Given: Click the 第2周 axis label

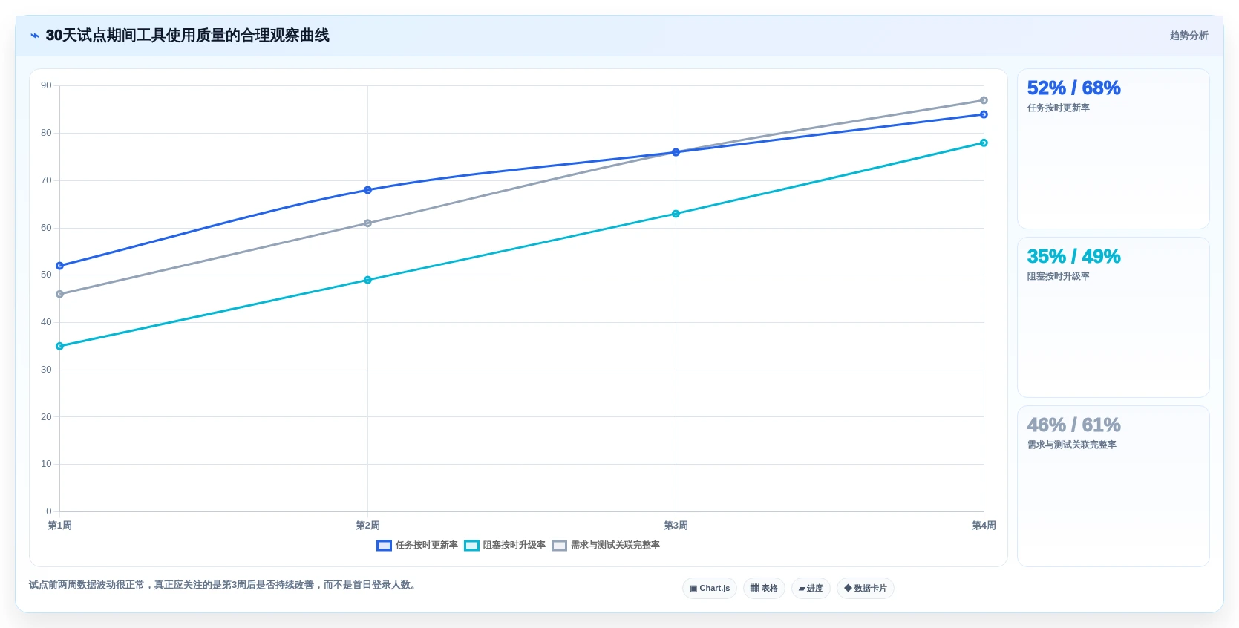Looking at the screenshot, I should (x=367, y=526).
